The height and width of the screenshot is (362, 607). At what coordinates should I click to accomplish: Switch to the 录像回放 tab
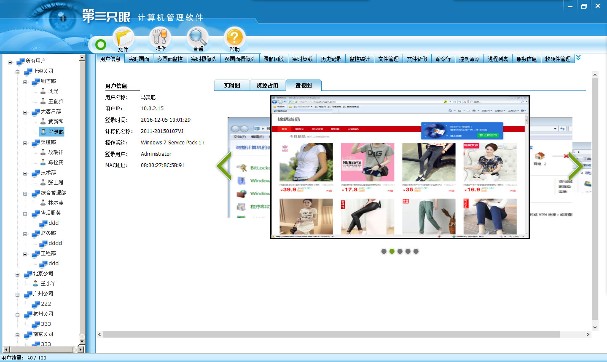[274, 59]
